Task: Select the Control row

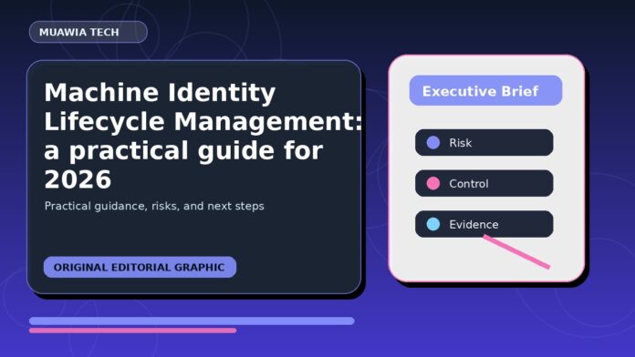Action: coord(484,184)
